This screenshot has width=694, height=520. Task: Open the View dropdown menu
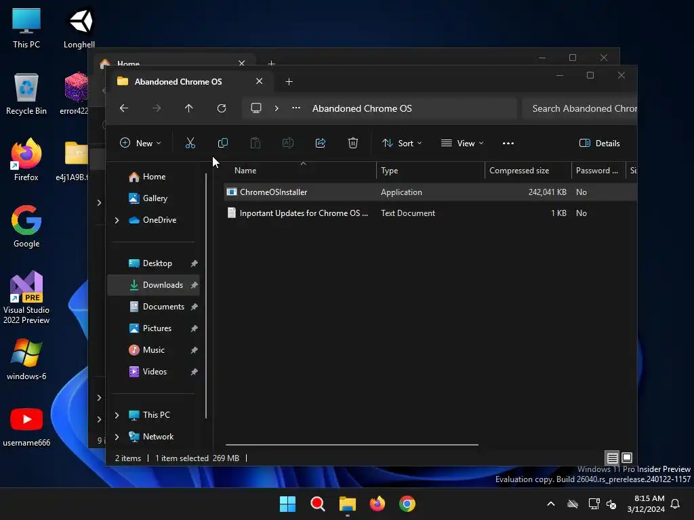click(462, 144)
